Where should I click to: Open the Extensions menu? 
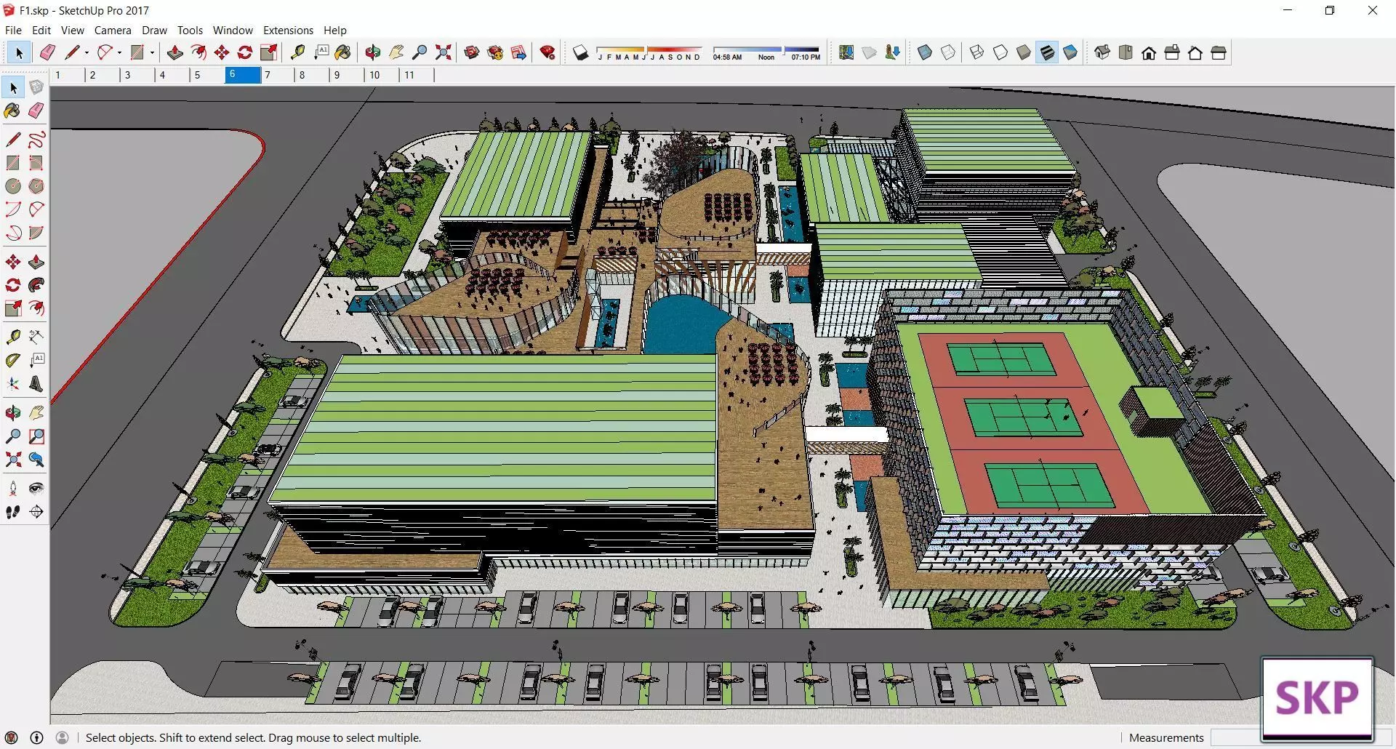[x=288, y=30]
